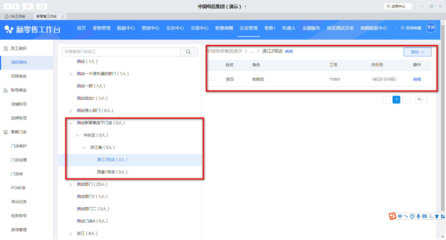Open the 10 per page size dropdown
This screenshot has width=446, height=240.
pos(421,100)
